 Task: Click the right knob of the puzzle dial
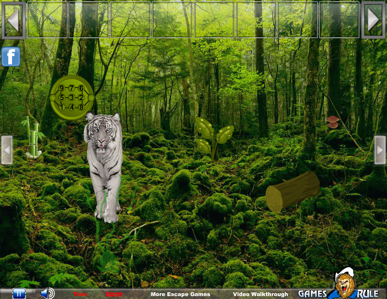pos(91,98)
